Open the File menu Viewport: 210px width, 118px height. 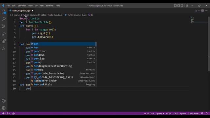(x=8, y=6)
